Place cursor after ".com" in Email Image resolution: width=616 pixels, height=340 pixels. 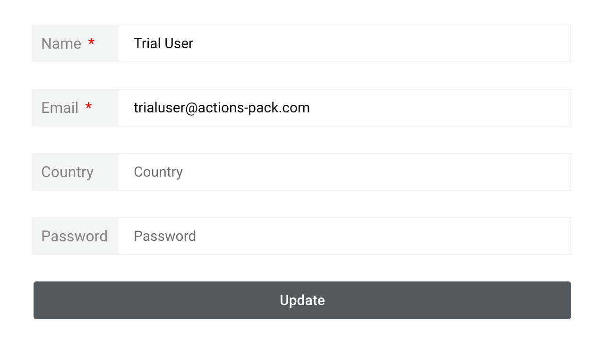(x=311, y=108)
